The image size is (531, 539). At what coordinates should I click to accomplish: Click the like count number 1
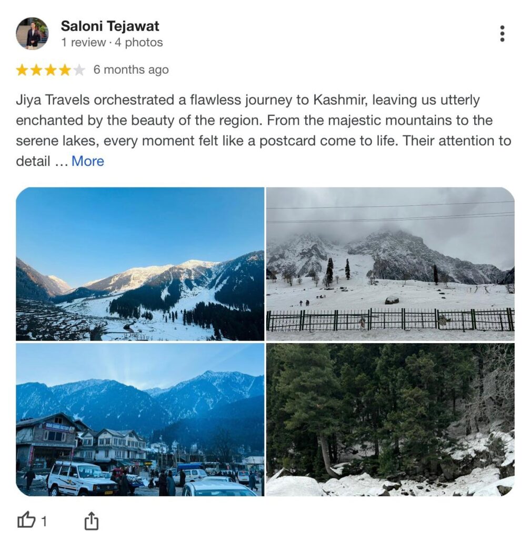click(x=44, y=522)
